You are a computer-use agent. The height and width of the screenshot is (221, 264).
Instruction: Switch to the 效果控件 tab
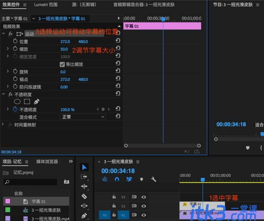(11, 5)
